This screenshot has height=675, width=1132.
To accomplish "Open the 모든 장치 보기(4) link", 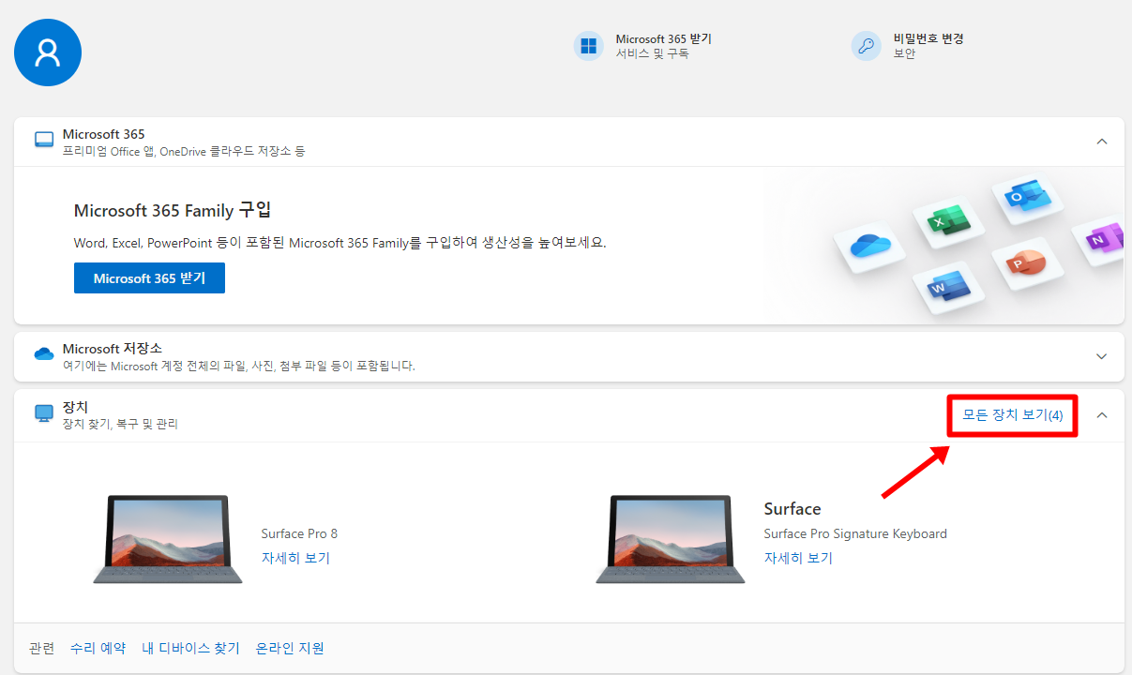I will [x=1013, y=414].
